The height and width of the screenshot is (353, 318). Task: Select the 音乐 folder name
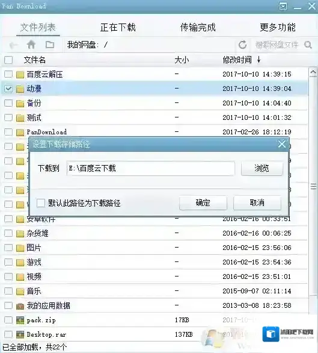[34, 291]
